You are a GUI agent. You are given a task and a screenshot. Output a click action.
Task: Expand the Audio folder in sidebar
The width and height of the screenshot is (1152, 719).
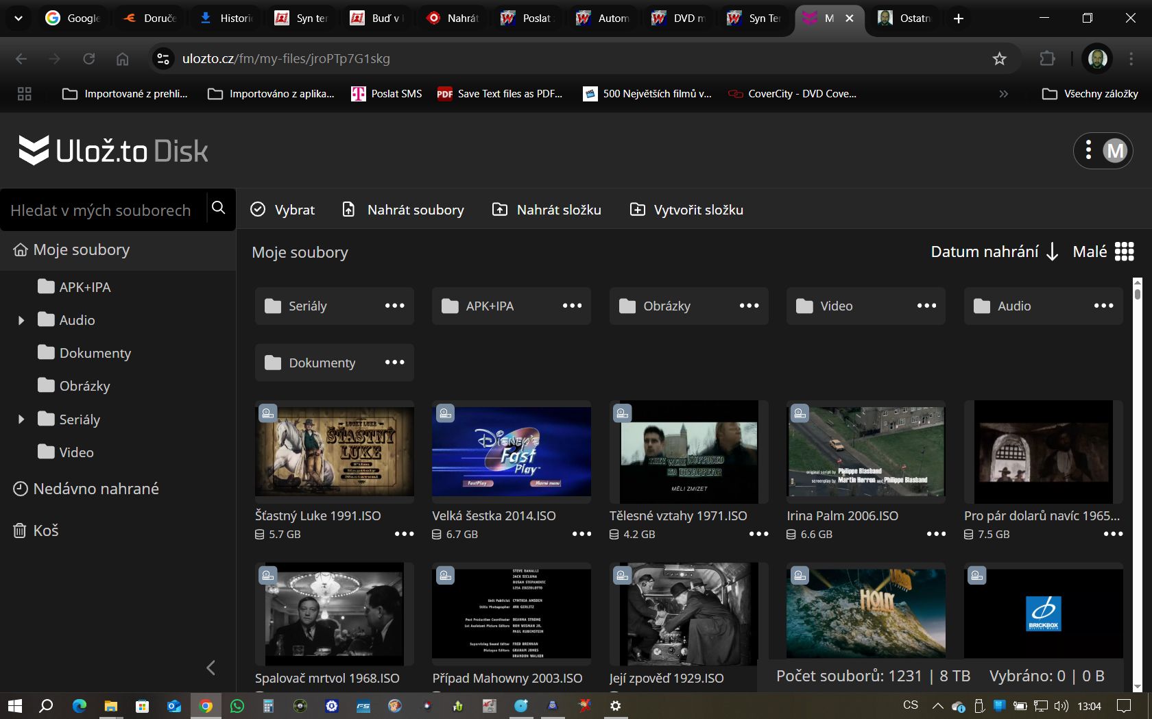[x=21, y=320]
